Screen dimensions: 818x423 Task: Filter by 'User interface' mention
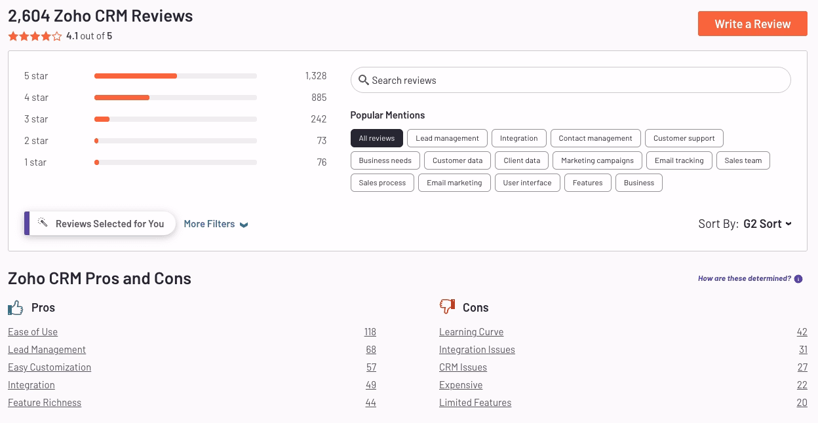tap(528, 183)
